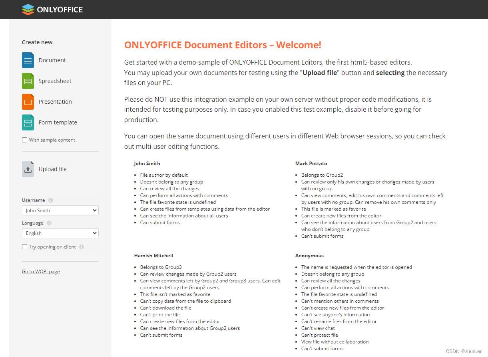
Task: Click the With sample content label
Action: 52,140
